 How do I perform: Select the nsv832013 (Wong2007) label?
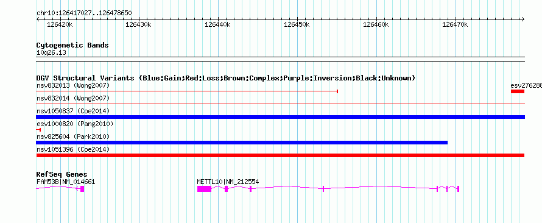(x=73, y=85)
